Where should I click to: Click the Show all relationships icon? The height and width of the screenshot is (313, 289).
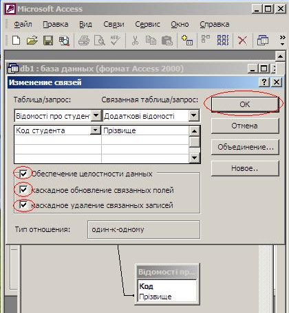[223, 40]
